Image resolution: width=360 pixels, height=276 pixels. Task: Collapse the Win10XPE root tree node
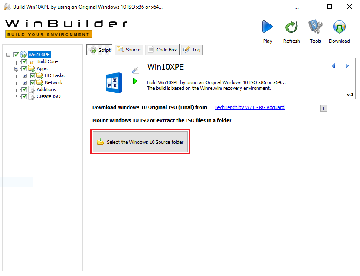pyautogui.click(x=8, y=55)
